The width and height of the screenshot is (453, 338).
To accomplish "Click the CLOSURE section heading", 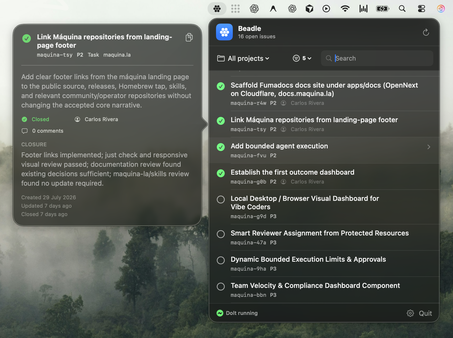I will tap(34, 144).
